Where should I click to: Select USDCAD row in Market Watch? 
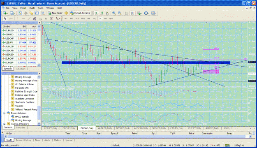click(20, 51)
